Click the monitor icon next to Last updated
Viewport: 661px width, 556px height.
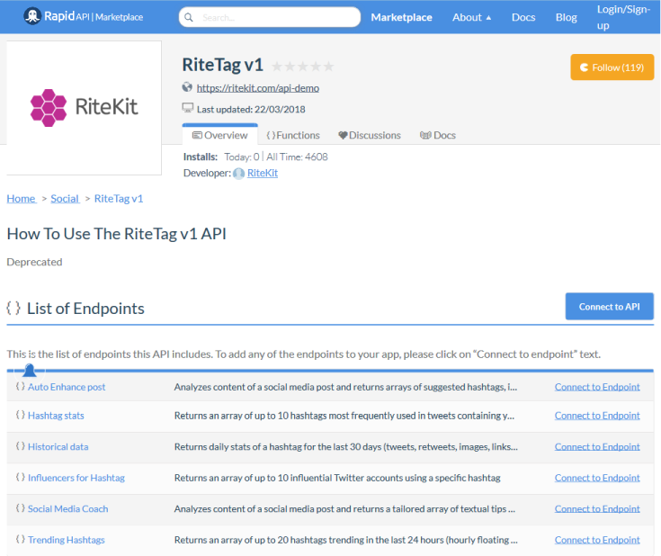pos(188,108)
